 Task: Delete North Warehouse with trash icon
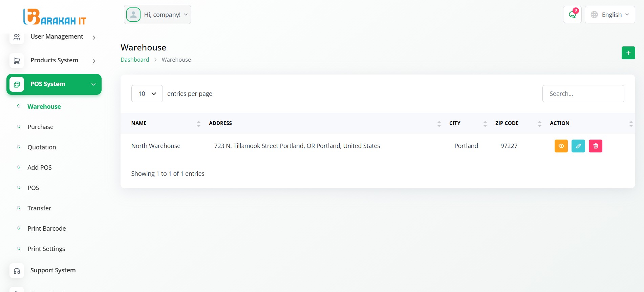[596, 146]
